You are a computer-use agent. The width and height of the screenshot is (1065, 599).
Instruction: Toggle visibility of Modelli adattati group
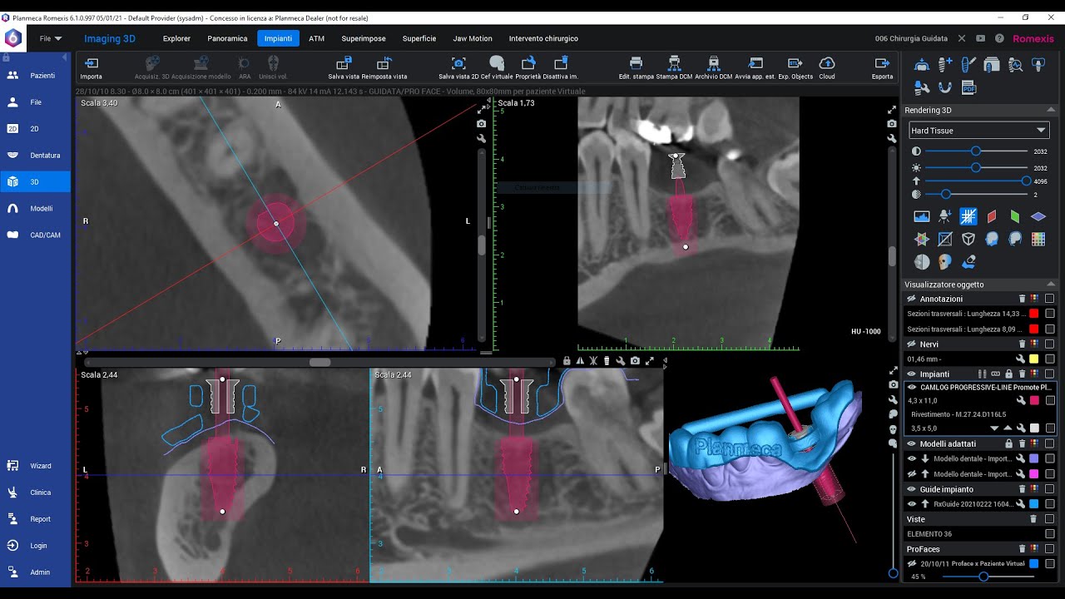pyautogui.click(x=912, y=443)
